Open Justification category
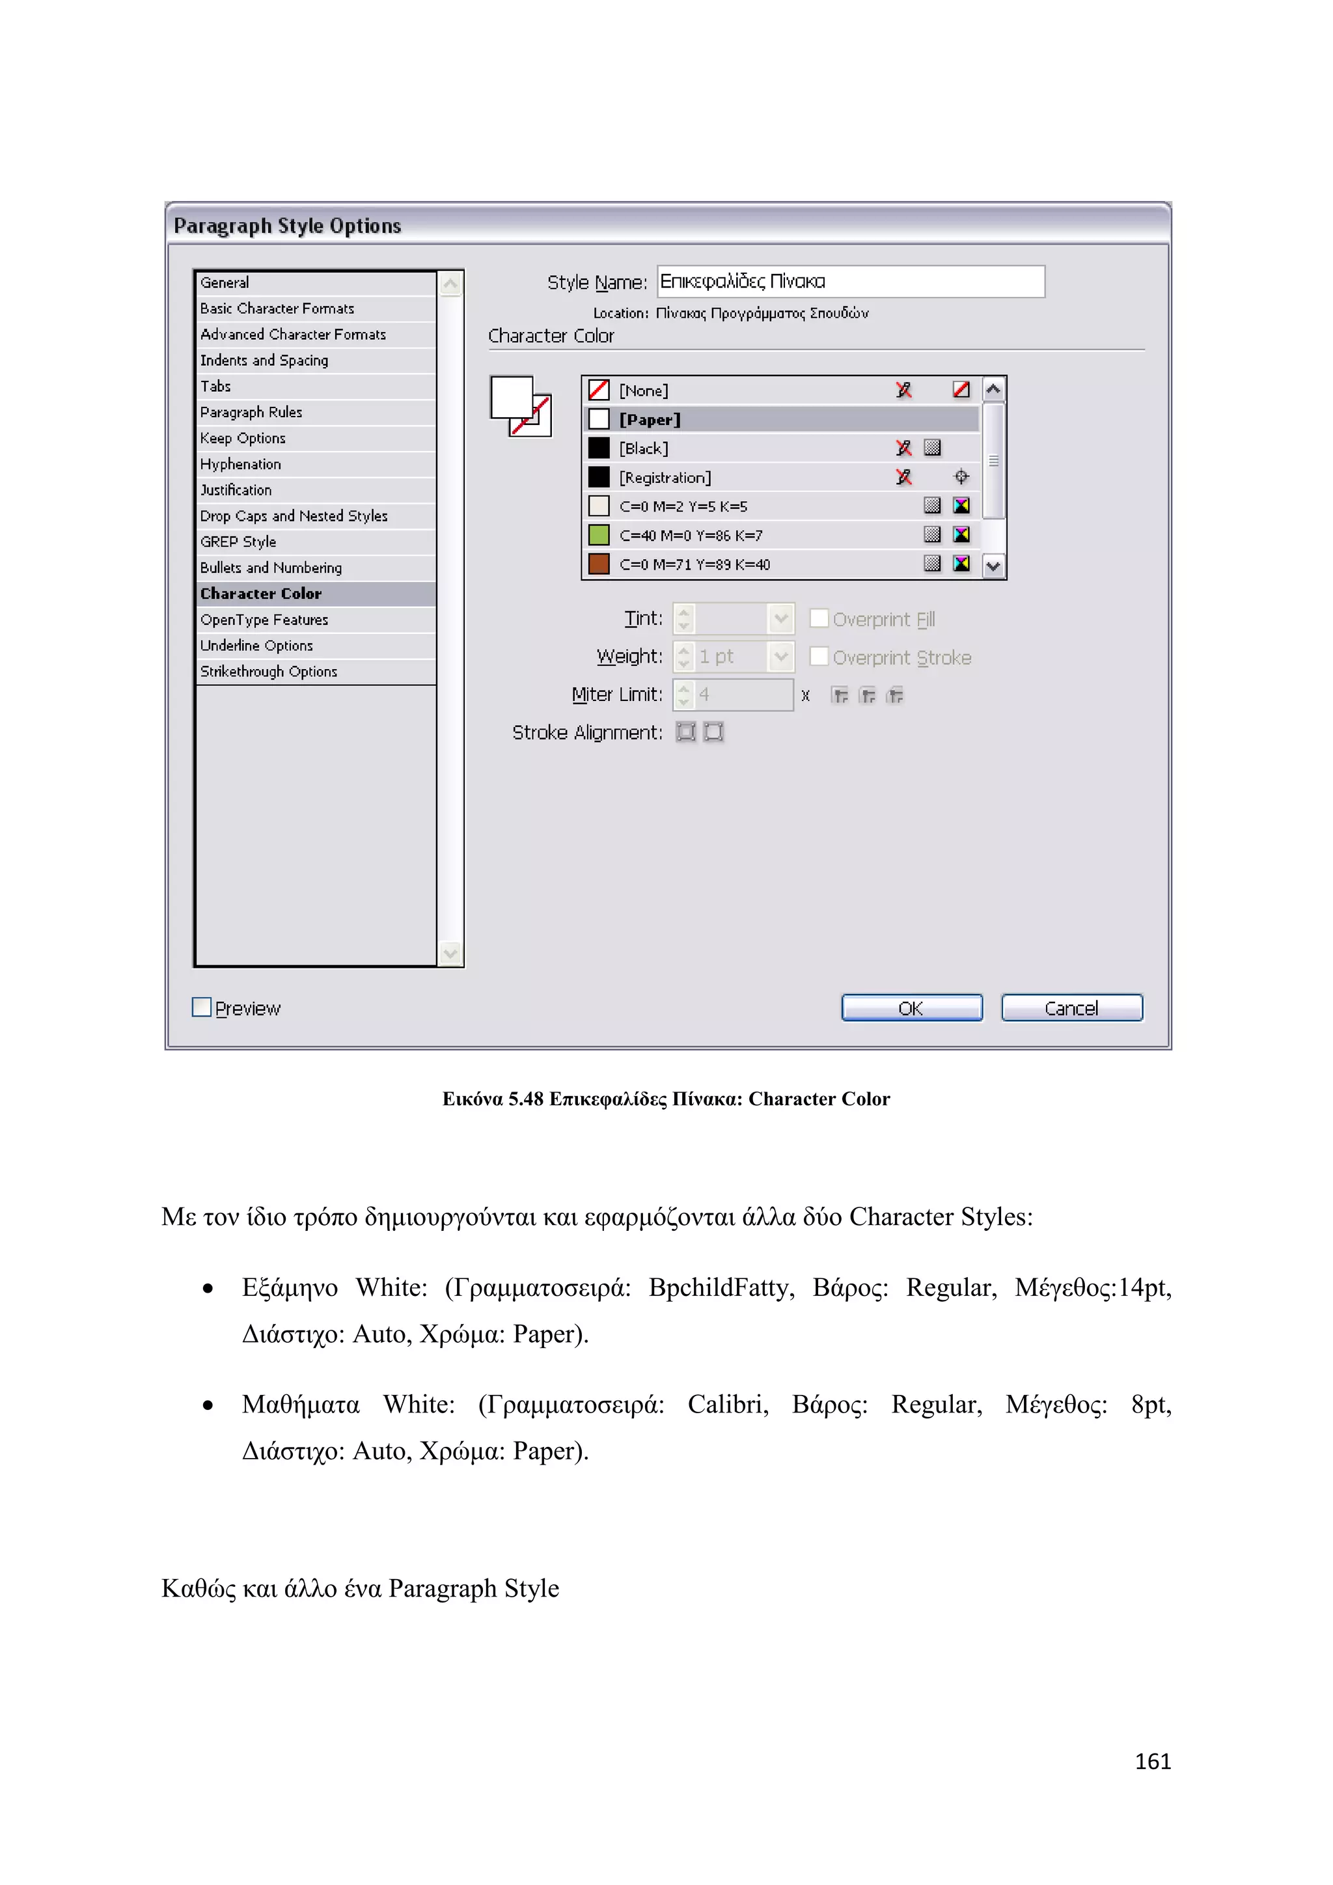Viewport: 1333px width, 1885px height. [x=316, y=490]
